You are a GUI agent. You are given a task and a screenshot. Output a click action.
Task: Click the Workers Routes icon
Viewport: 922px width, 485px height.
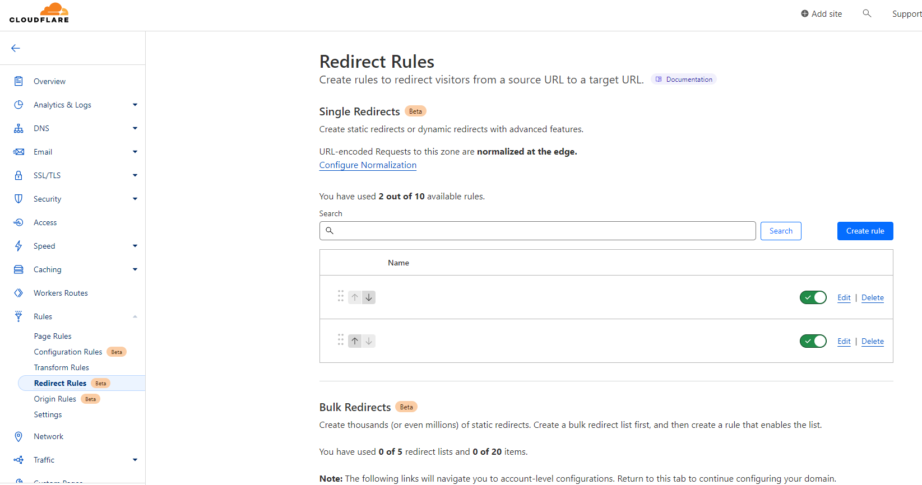click(18, 293)
